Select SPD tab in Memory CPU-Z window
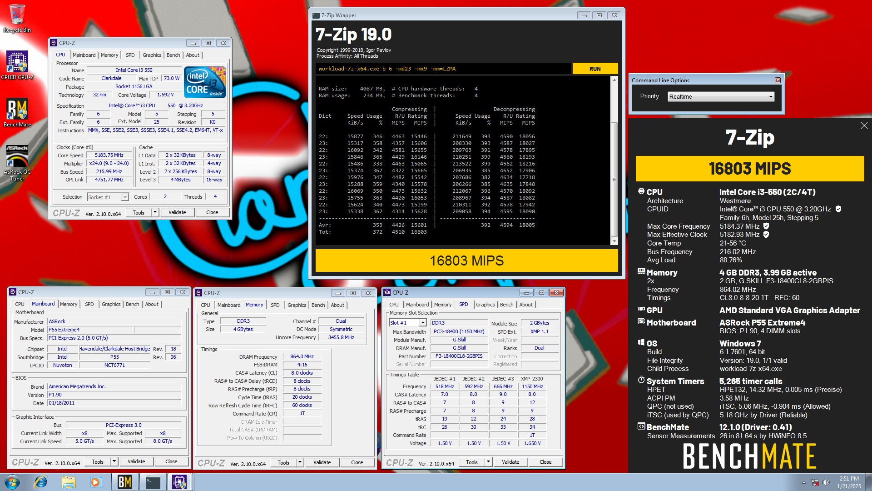872x491 pixels. coord(275,305)
